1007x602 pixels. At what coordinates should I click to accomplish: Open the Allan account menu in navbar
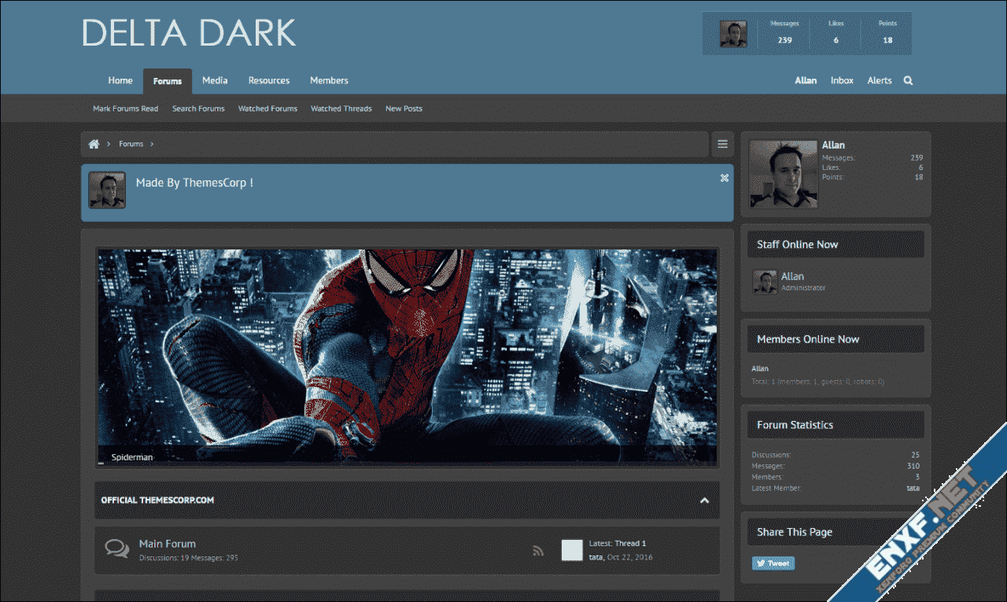pyautogui.click(x=806, y=80)
